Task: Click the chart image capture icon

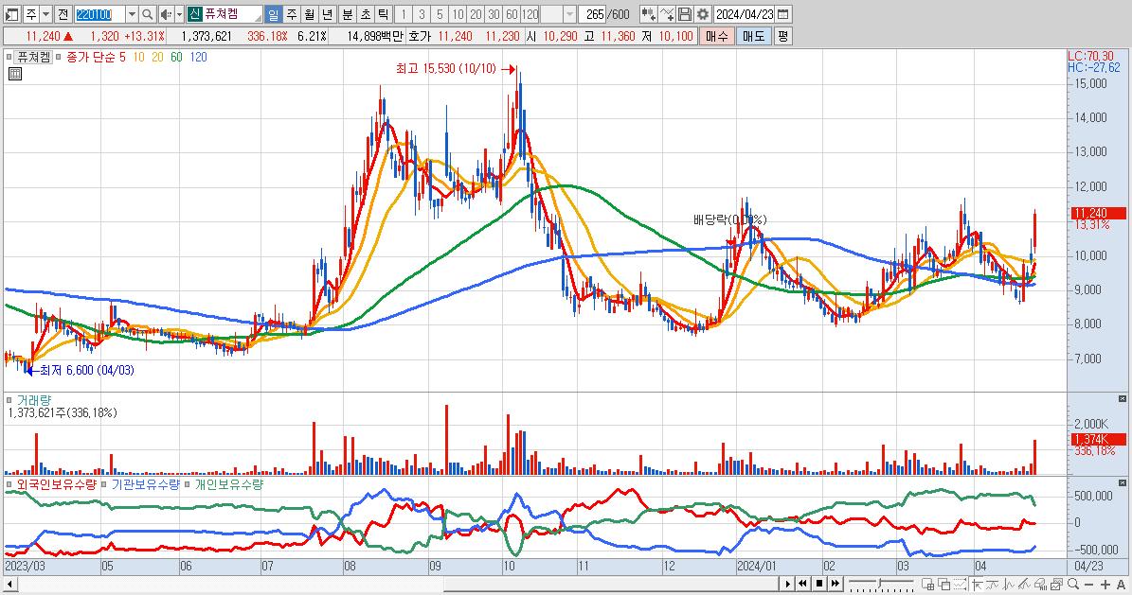Action: (x=1056, y=584)
